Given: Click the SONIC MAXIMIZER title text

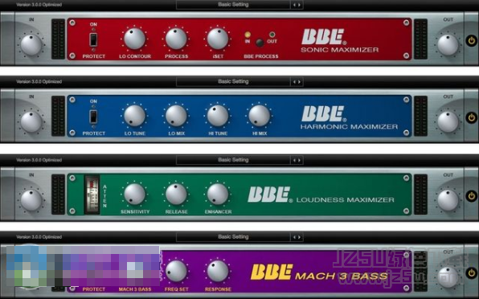Looking at the screenshot, I should pos(340,50).
